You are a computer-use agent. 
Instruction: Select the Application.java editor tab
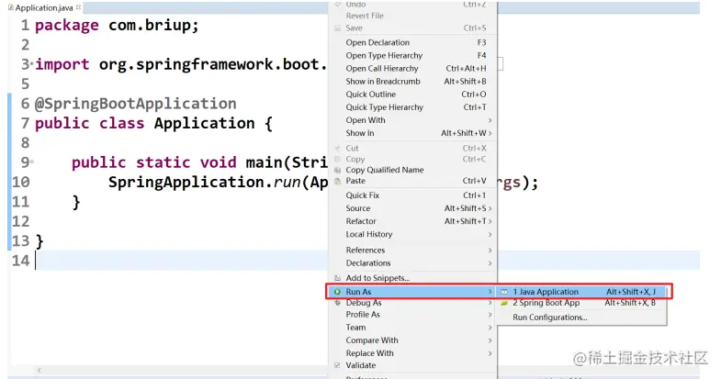point(44,7)
